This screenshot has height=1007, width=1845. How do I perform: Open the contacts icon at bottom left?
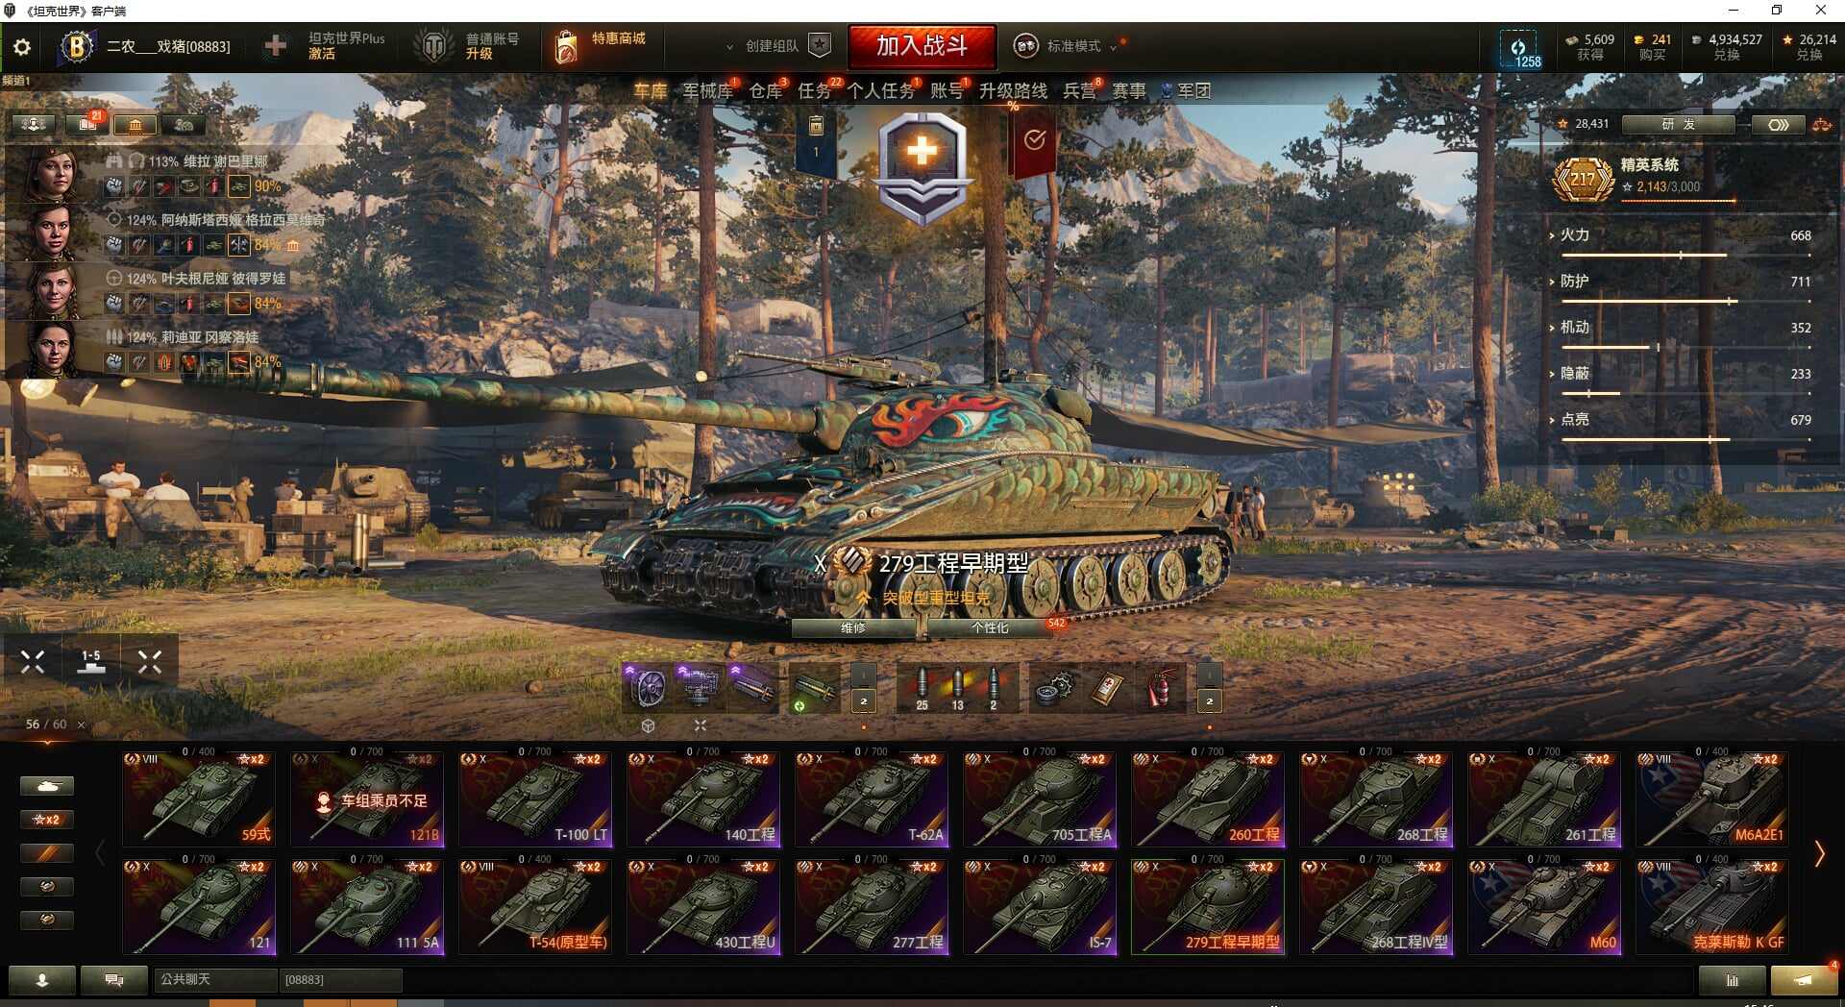click(42, 980)
